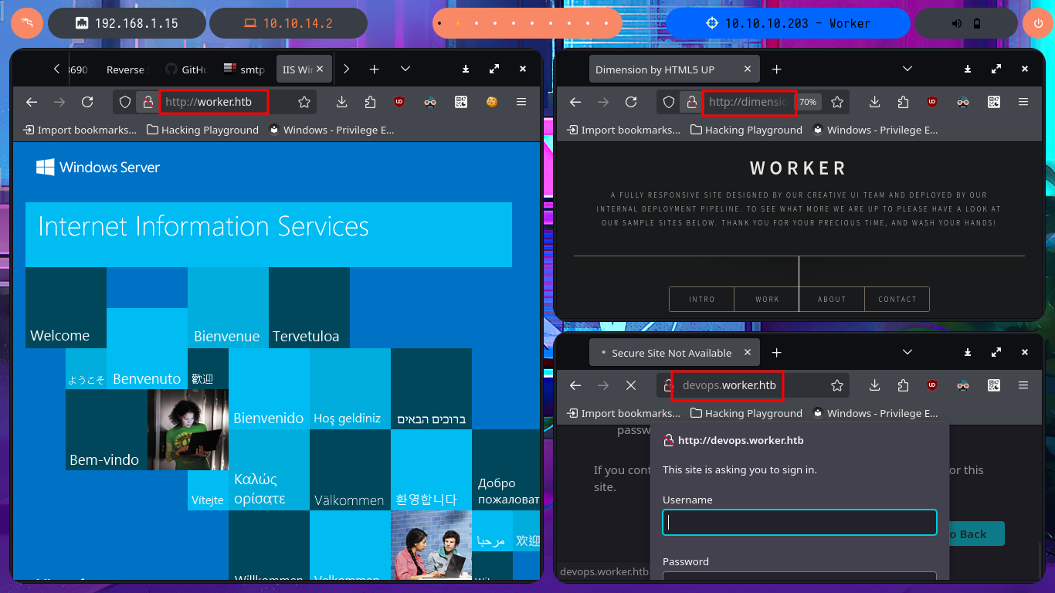
Task: Open the WORK section on Dimension site
Action: 767,300
